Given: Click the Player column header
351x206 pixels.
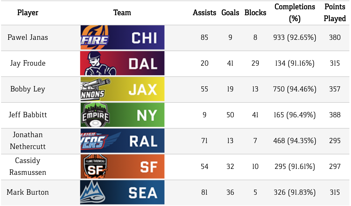Looking at the screenshot, I should (28, 13).
